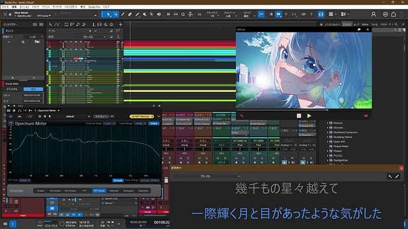Viewport: 408px width, 229px height.
Task: Open the Freq. Range dropdown
Action: click(150, 180)
